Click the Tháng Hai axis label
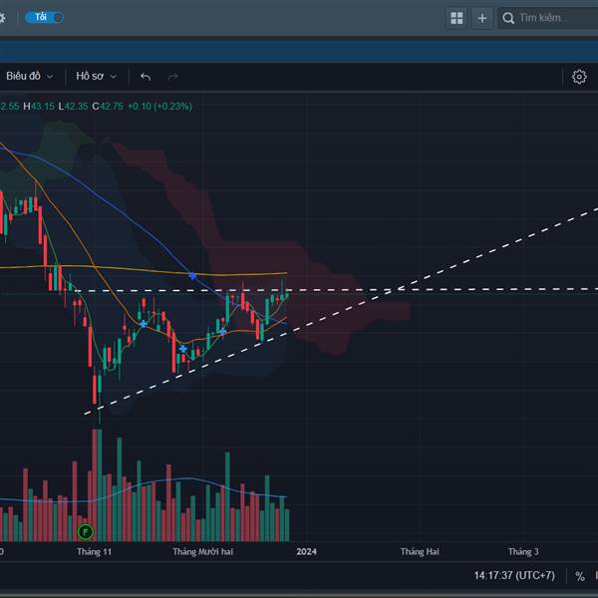The image size is (598, 598). point(420,551)
